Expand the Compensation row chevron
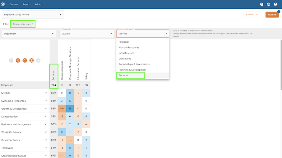282x158 pixels. point(46,117)
